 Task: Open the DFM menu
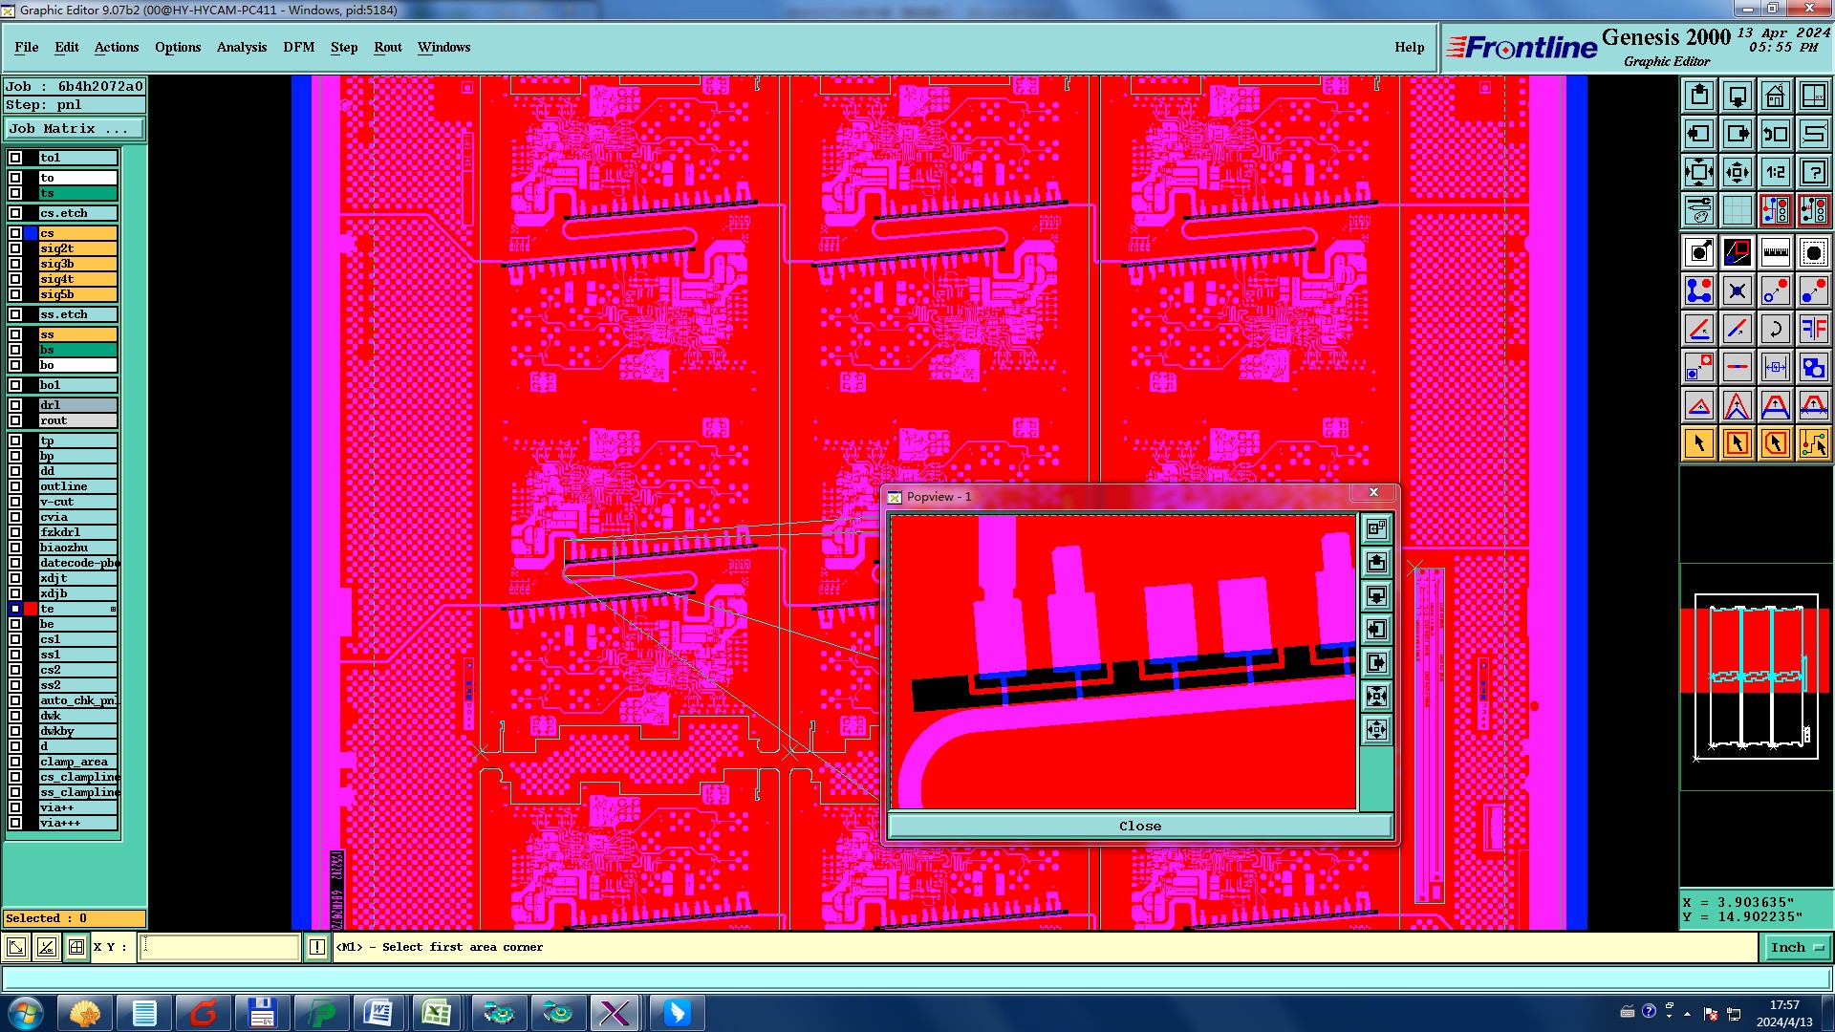point(298,47)
